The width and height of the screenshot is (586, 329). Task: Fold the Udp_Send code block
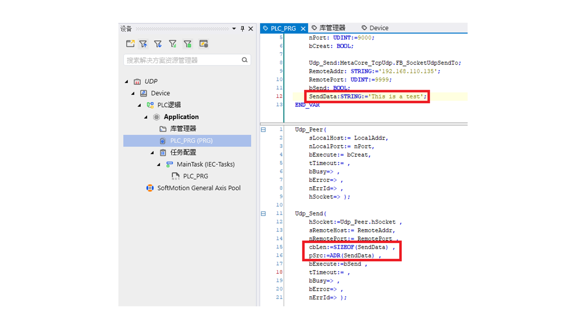pyautogui.click(x=263, y=214)
